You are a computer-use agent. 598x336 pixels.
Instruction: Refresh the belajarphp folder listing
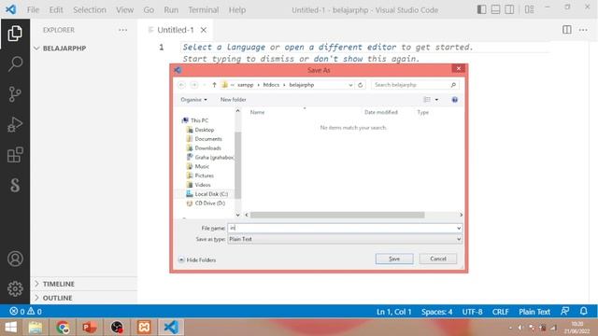coord(360,85)
